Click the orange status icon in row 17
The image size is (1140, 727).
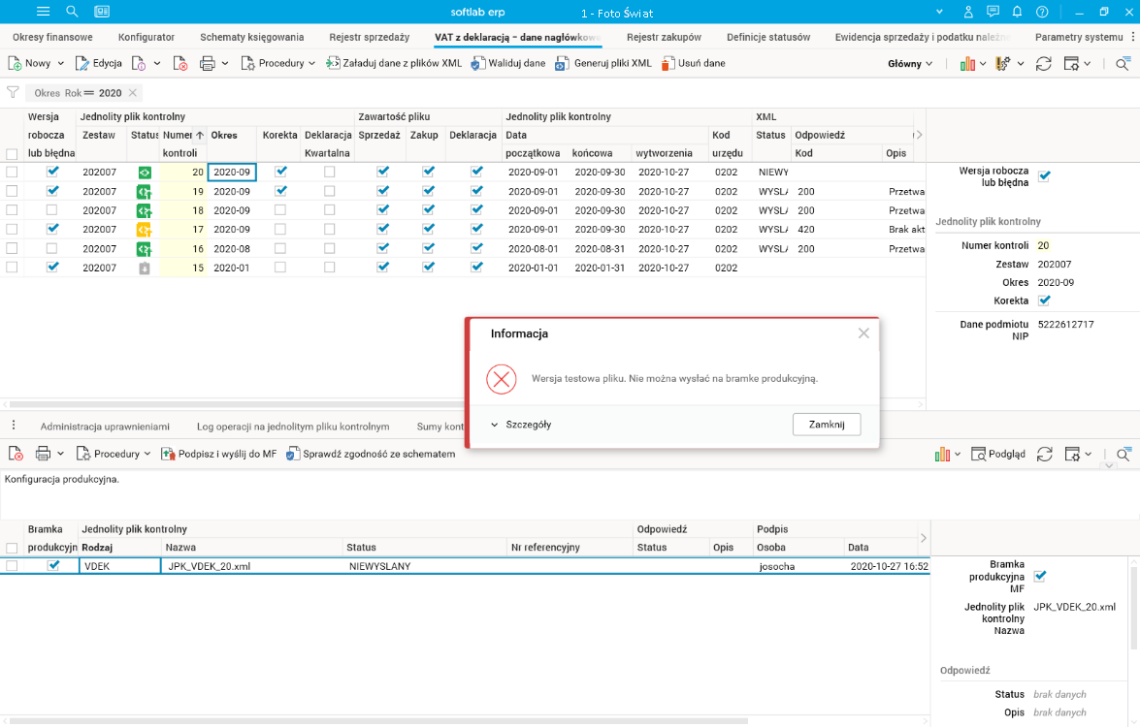click(x=144, y=230)
